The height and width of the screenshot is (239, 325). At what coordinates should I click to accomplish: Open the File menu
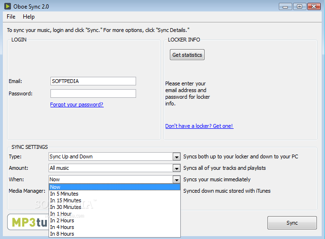(x=11, y=17)
